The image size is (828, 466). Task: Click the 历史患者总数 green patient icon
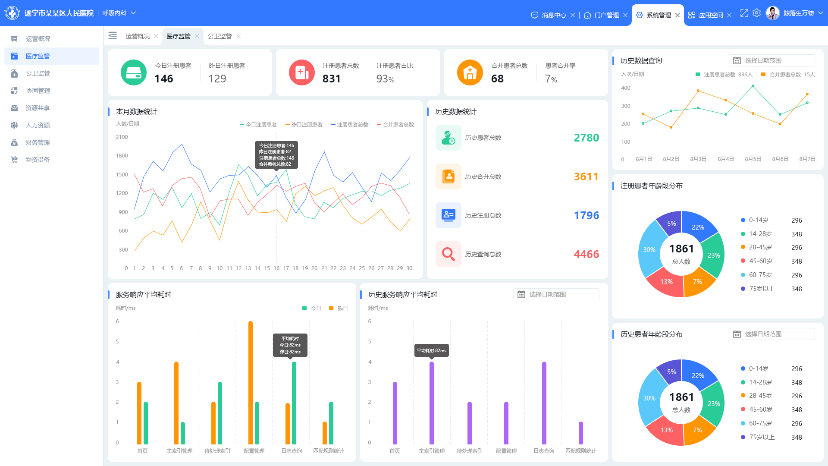pyautogui.click(x=448, y=138)
